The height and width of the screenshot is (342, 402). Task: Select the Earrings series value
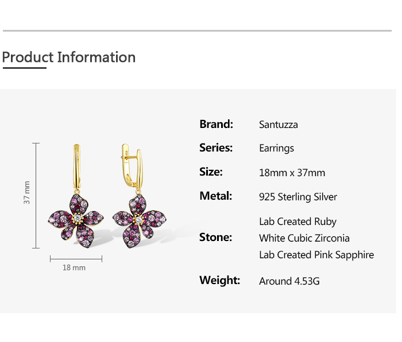click(276, 148)
